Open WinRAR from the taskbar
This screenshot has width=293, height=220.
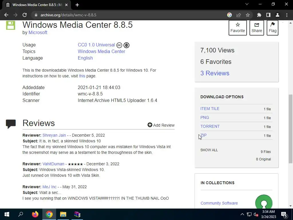[77, 214]
